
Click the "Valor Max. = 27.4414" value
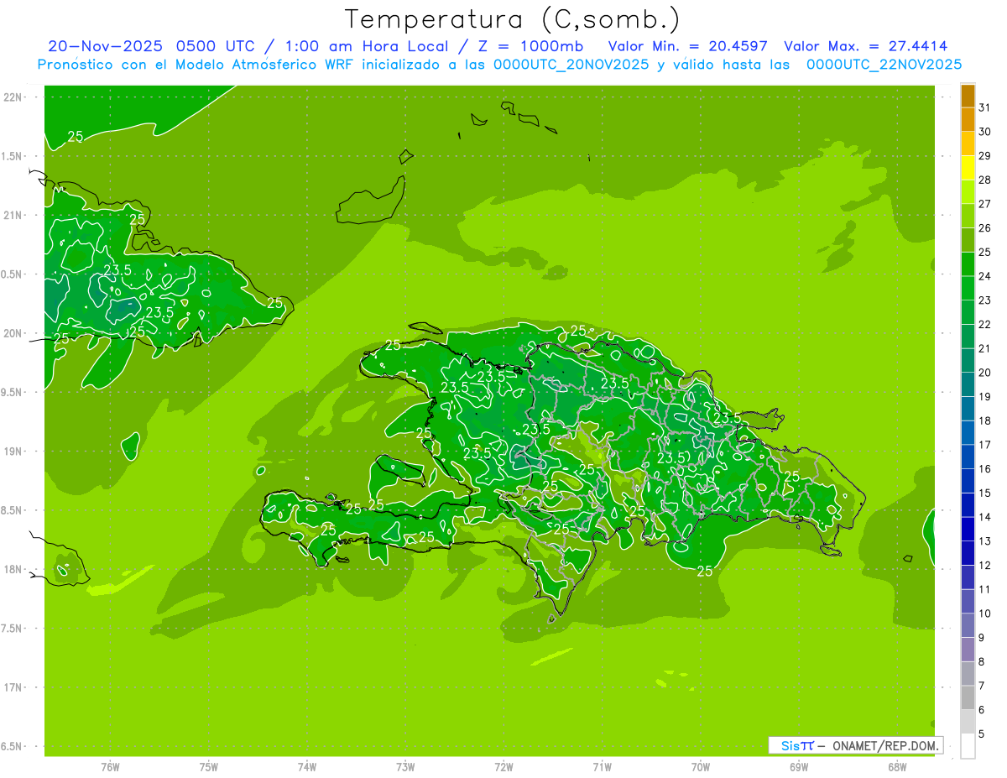coord(865,46)
